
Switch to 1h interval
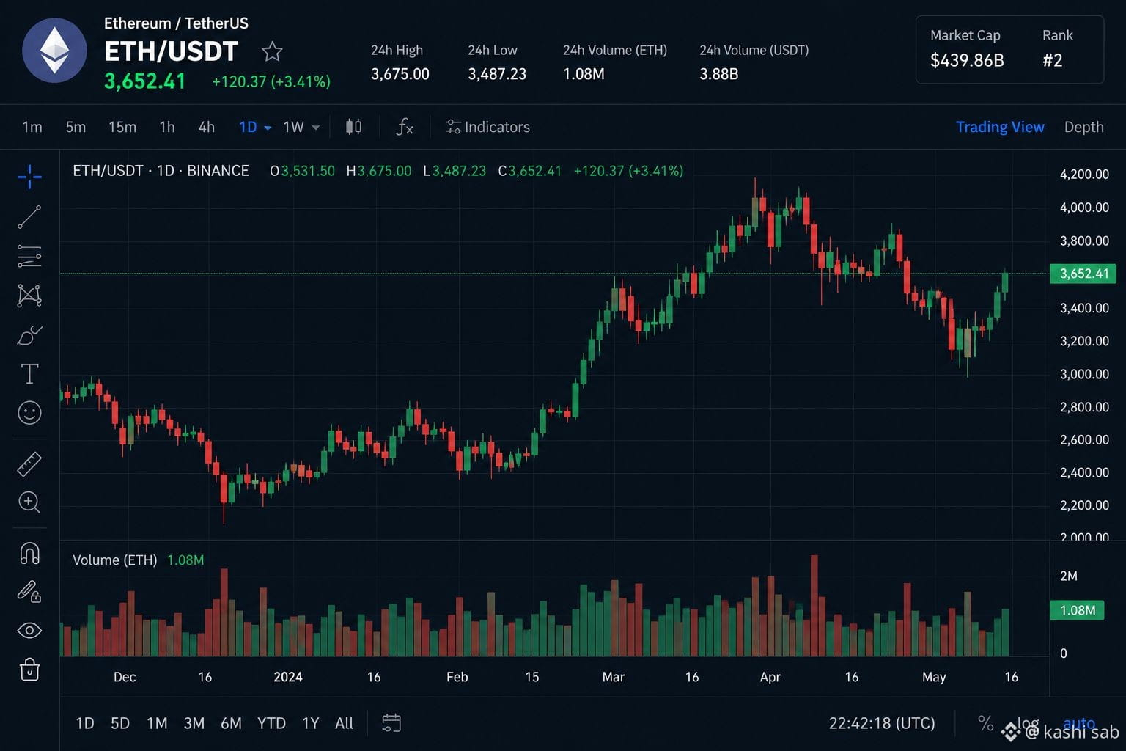167,127
